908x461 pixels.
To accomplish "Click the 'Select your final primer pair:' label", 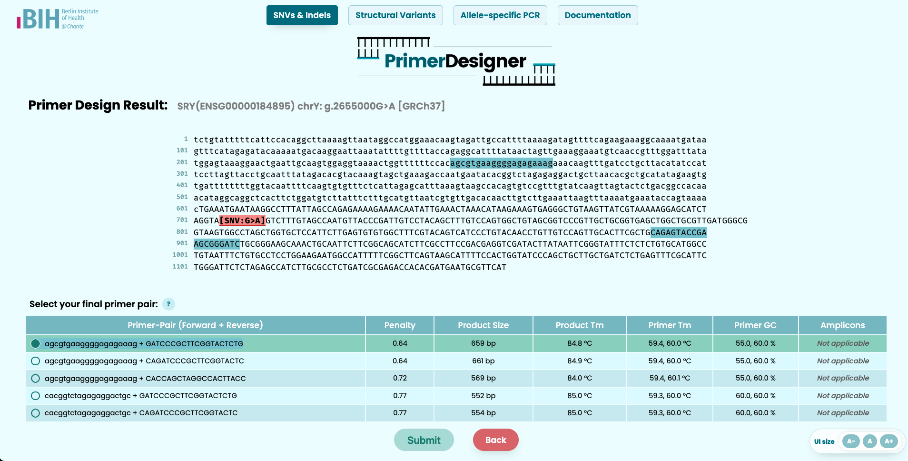I will pyautogui.click(x=94, y=304).
